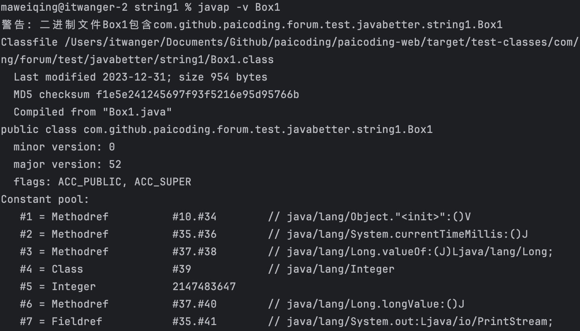Click the "minor version: 0" line
This screenshot has width=580, height=331.
pyautogui.click(x=64, y=147)
